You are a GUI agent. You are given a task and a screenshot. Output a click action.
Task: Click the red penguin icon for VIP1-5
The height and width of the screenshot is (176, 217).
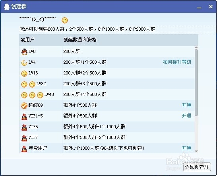point(24,117)
